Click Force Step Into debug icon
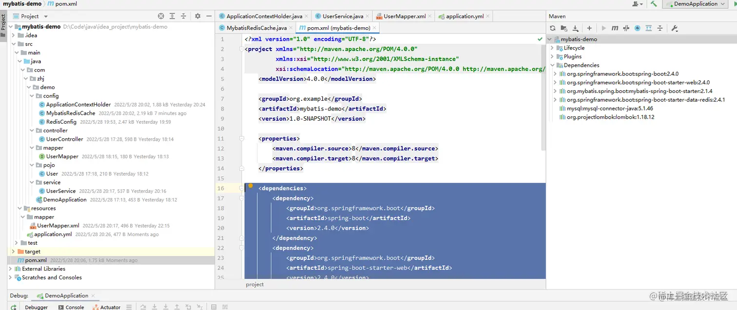This screenshot has height=310, width=737. coord(166,307)
